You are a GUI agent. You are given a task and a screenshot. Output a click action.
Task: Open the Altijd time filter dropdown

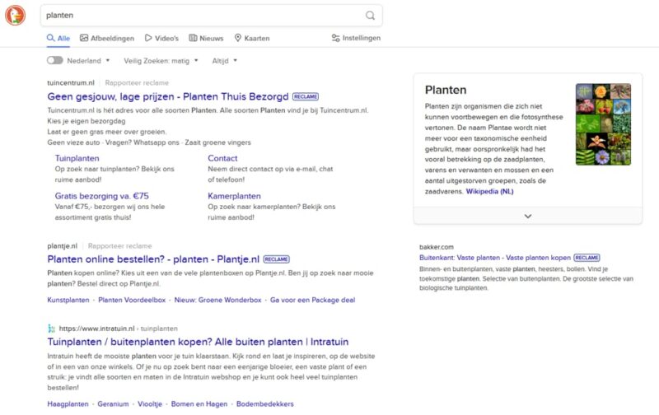pyautogui.click(x=225, y=61)
